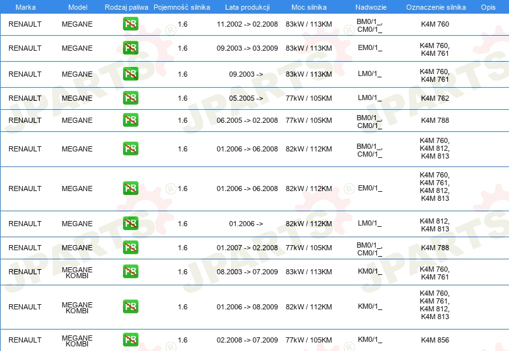
Task: Select the date range 01.2006 -> 08.2009
Action: coord(247,307)
